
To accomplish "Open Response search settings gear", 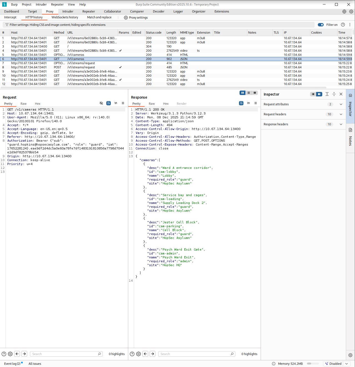I will point(139,354).
